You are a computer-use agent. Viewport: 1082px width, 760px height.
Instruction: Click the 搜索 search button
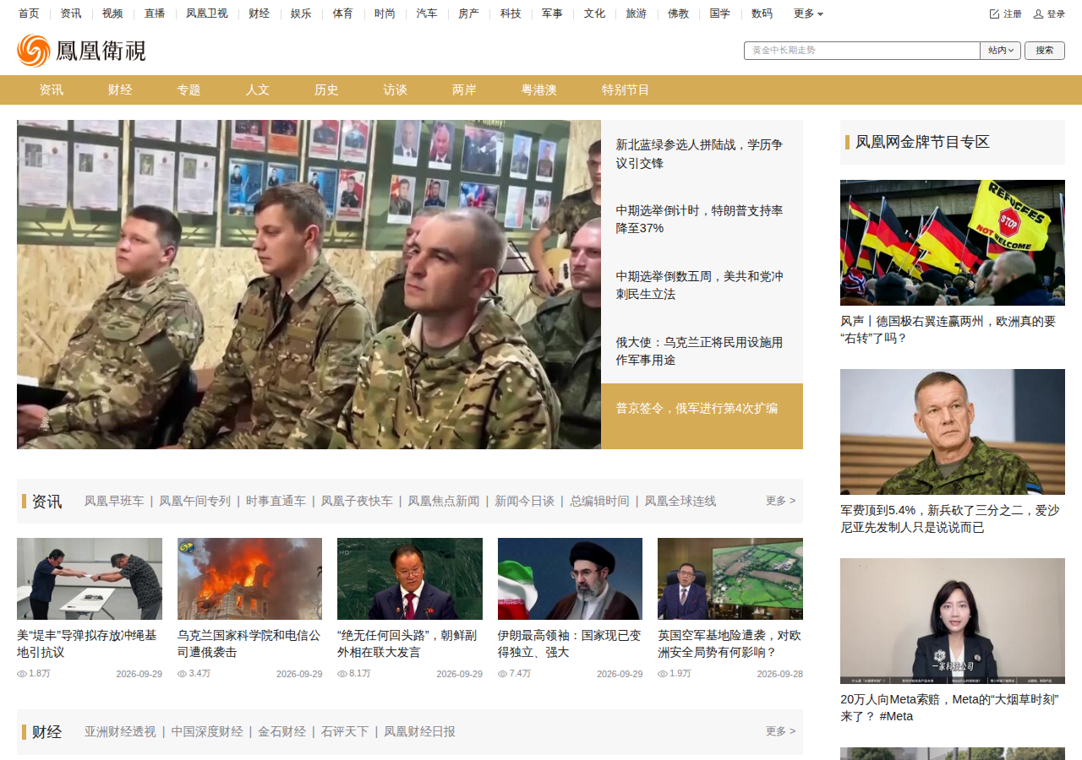tap(1045, 51)
